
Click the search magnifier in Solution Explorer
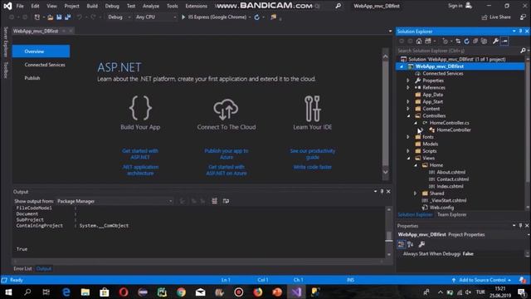click(523, 51)
